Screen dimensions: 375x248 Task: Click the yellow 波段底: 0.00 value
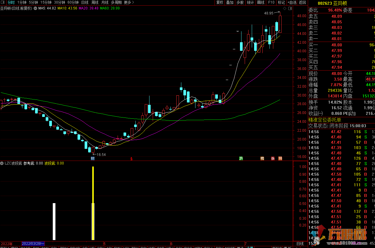[54, 163]
